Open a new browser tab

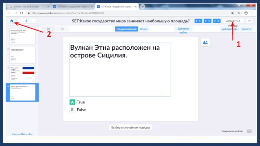(x=143, y=6)
